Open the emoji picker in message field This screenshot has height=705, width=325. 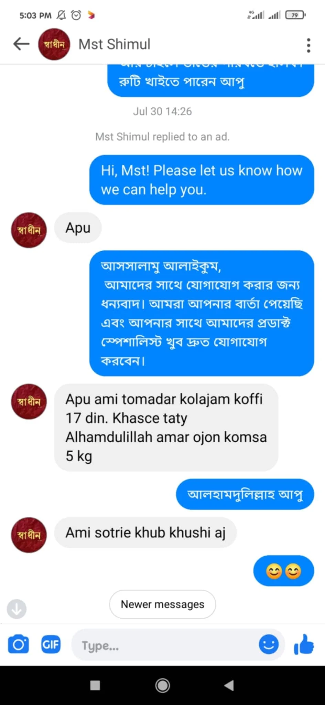coord(269,644)
